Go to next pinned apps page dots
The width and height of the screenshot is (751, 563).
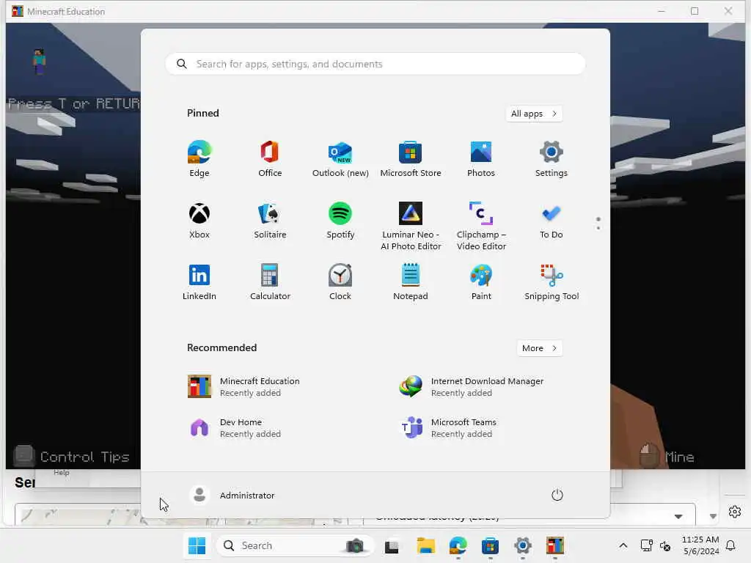[x=598, y=224]
